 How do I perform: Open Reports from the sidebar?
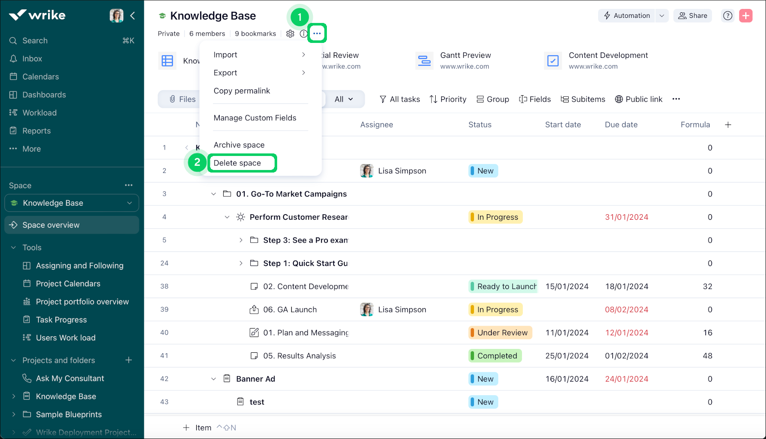[36, 130]
